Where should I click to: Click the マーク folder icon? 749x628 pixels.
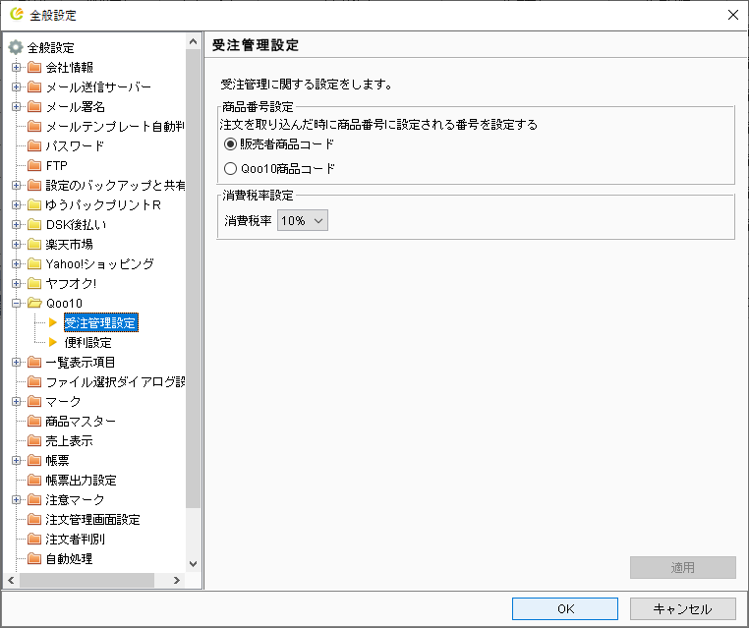(34, 401)
